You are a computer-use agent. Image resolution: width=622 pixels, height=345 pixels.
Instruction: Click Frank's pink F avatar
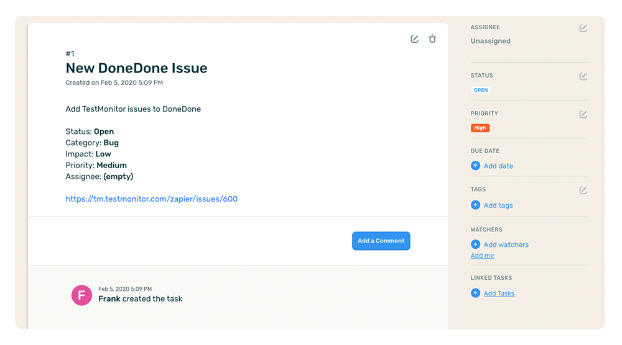(81, 295)
